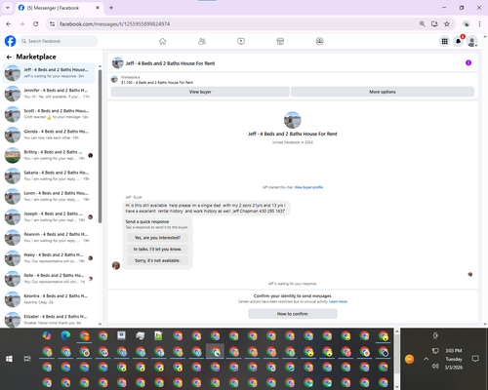Screen dimensions: 488x390
Task: Open Brittny conversation in the chat list
Action: (x=49, y=155)
